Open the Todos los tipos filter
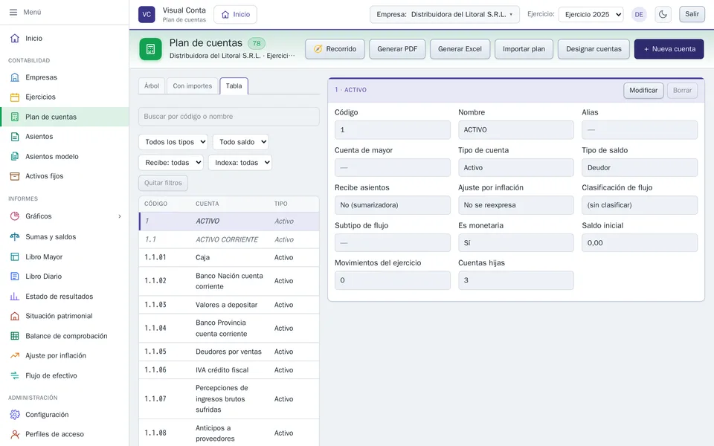The image size is (714, 446). (x=173, y=142)
